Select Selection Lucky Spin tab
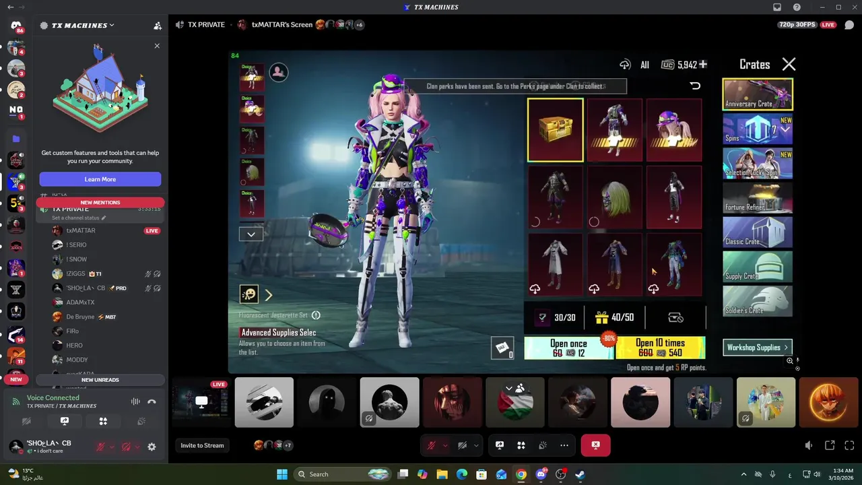The height and width of the screenshot is (485, 862). pyautogui.click(x=758, y=163)
